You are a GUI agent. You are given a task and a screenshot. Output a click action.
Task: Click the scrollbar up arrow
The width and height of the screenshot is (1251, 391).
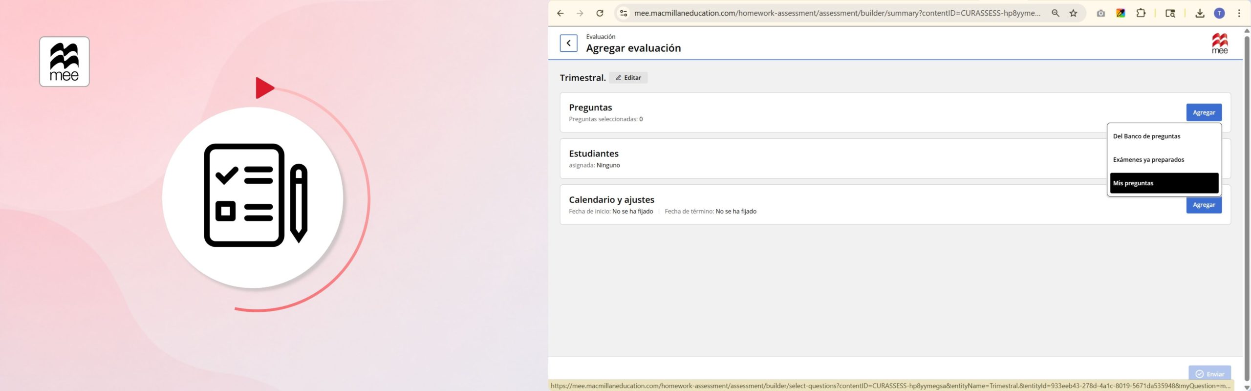click(1247, 31)
